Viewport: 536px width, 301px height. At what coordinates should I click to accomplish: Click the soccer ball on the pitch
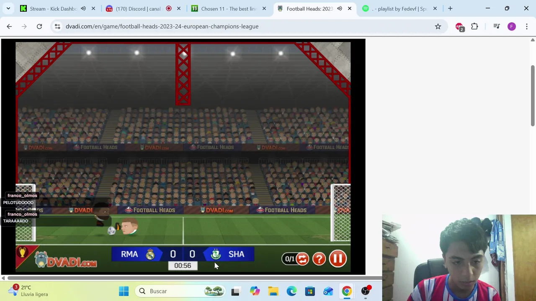click(111, 231)
